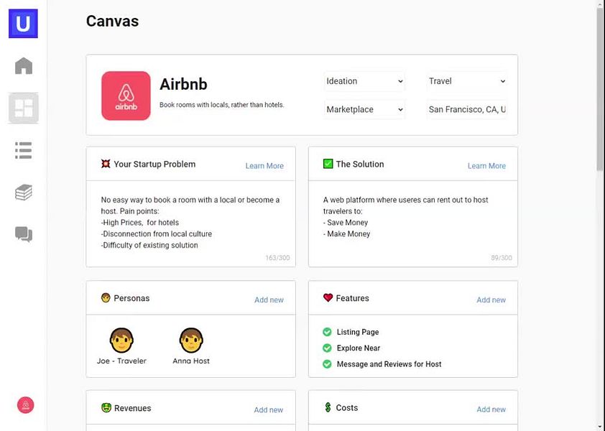The height and width of the screenshot is (431, 605).
Task: Edit the San Francisco, CA location field
Action: point(467,109)
